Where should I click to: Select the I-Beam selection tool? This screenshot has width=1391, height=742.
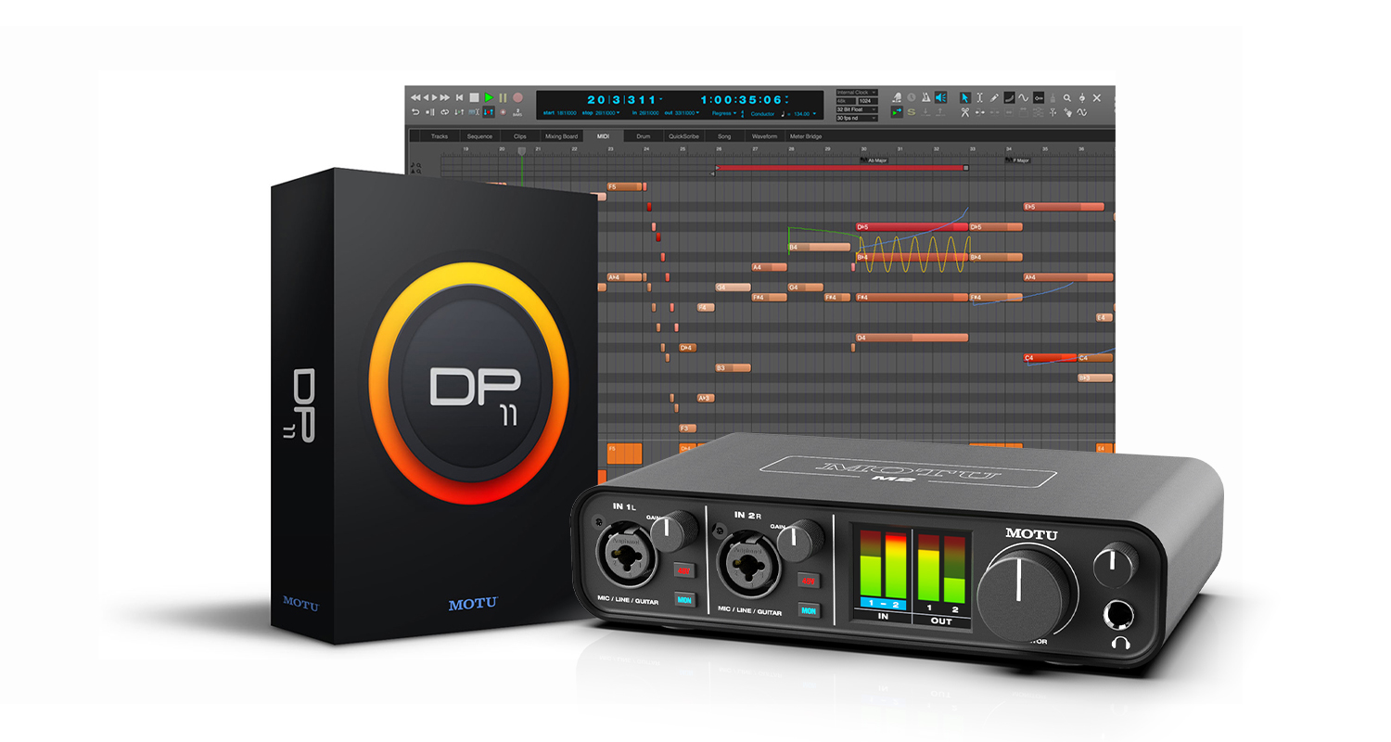[x=979, y=97]
